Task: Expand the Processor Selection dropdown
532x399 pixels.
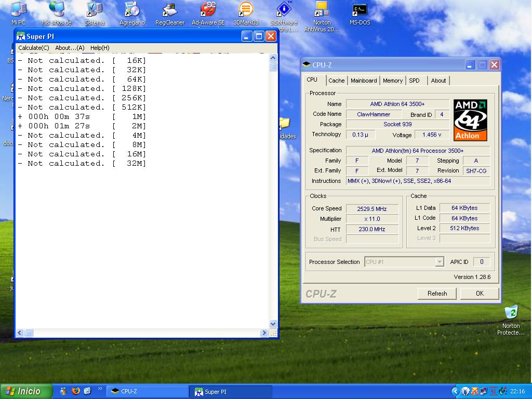Action: point(440,262)
